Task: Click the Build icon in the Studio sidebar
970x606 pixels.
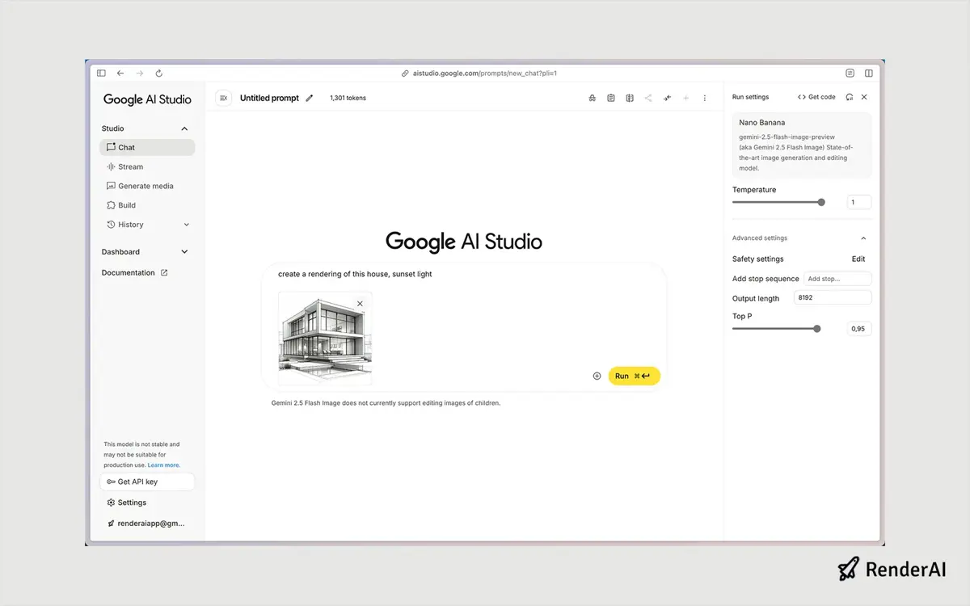Action: click(111, 204)
